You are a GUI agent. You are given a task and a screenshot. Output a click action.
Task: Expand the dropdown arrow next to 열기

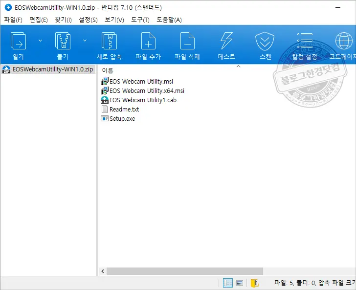(x=40, y=41)
